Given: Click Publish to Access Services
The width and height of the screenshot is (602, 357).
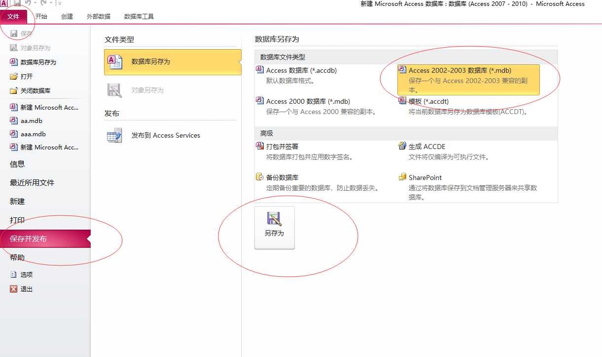Looking at the screenshot, I should click(165, 135).
